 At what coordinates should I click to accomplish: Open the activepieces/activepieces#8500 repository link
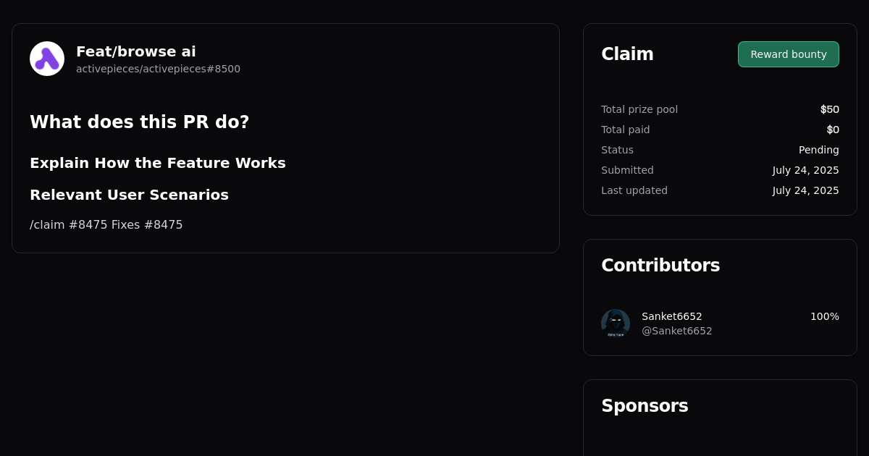[x=158, y=69]
